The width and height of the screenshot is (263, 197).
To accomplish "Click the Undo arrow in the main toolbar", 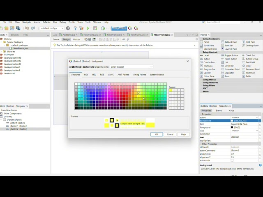I will pyautogui.click(x=27, y=28).
